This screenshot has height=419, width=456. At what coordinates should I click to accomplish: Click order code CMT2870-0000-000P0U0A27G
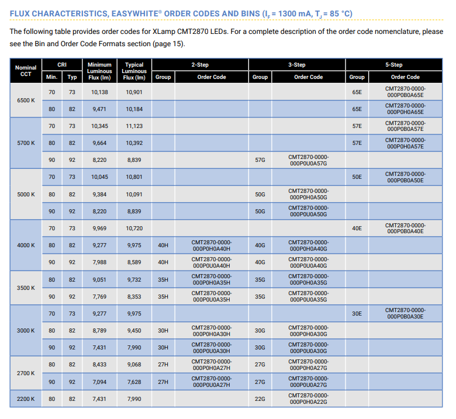308,382
